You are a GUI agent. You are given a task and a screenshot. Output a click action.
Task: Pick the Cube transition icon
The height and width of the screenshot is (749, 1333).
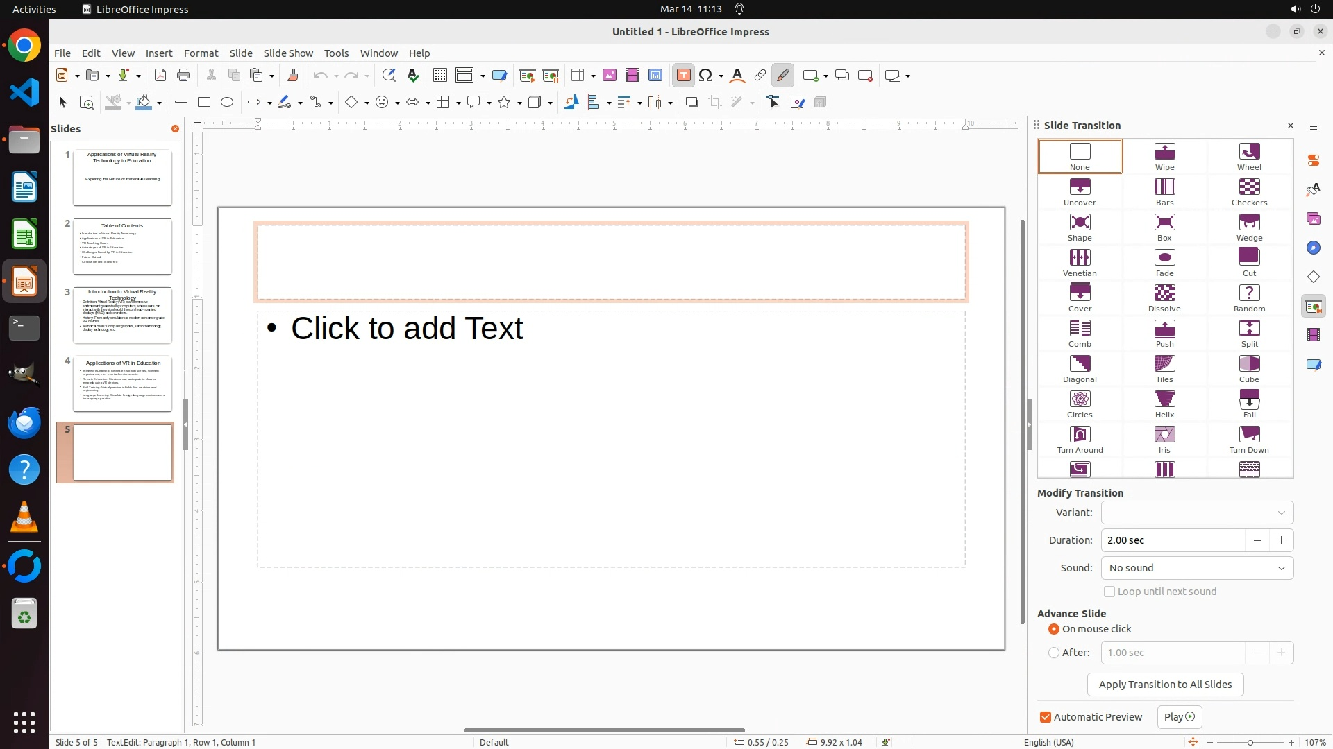1249,368
